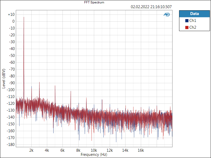Click the AP logo in the graph corner
Screen dimensions: 211x158
[x=166, y=15]
